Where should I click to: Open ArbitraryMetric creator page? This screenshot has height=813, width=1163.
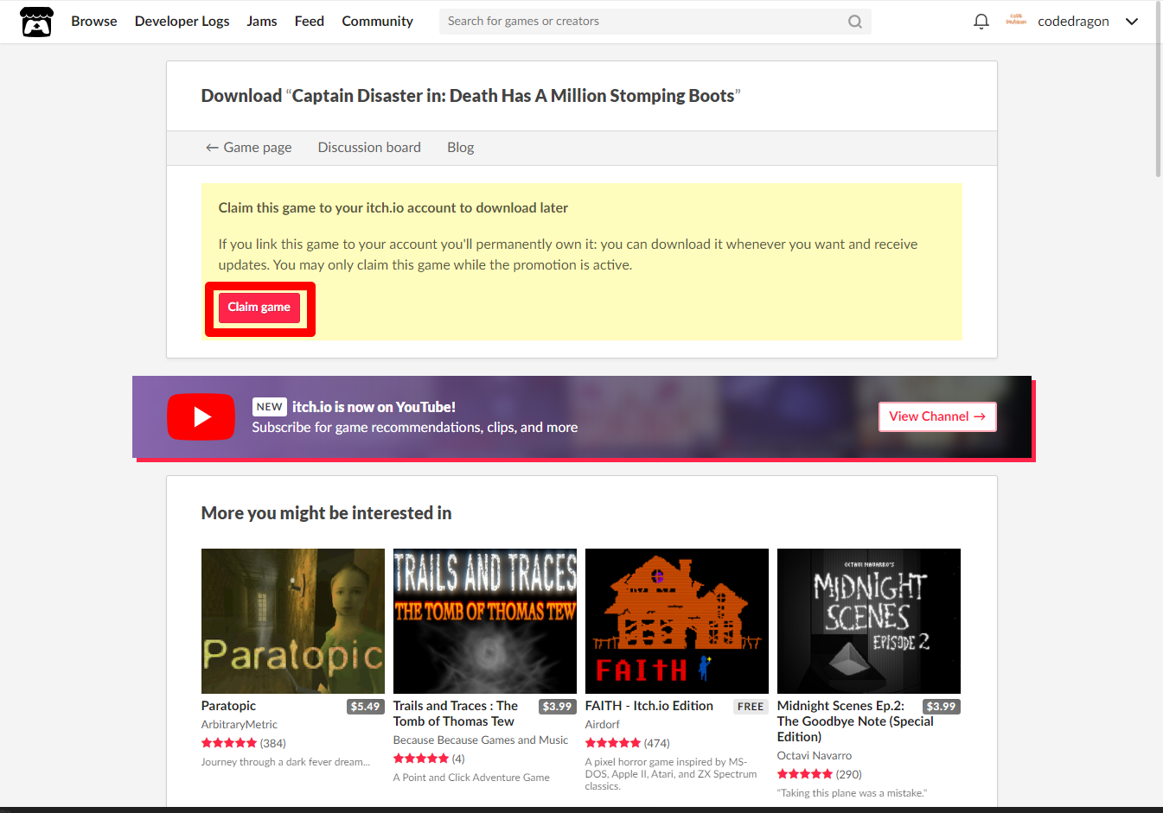pyautogui.click(x=240, y=725)
